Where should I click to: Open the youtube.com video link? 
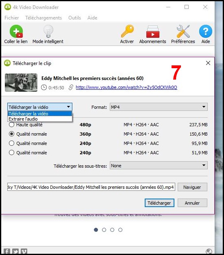(126, 87)
